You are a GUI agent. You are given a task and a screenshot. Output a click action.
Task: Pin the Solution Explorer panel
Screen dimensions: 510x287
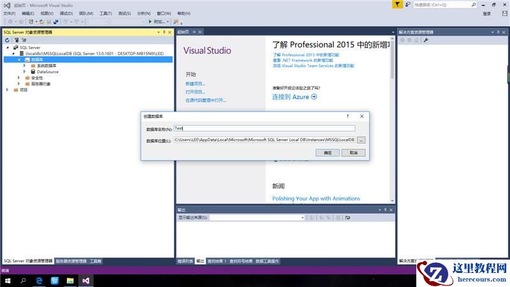point(498,33)
